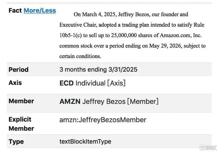
Task: Click the Fact row label
Action: pyautogui.click(x=15, y=11)
